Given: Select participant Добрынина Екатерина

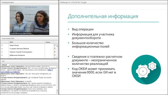Looking at the screenshot, I should [17, 55].
